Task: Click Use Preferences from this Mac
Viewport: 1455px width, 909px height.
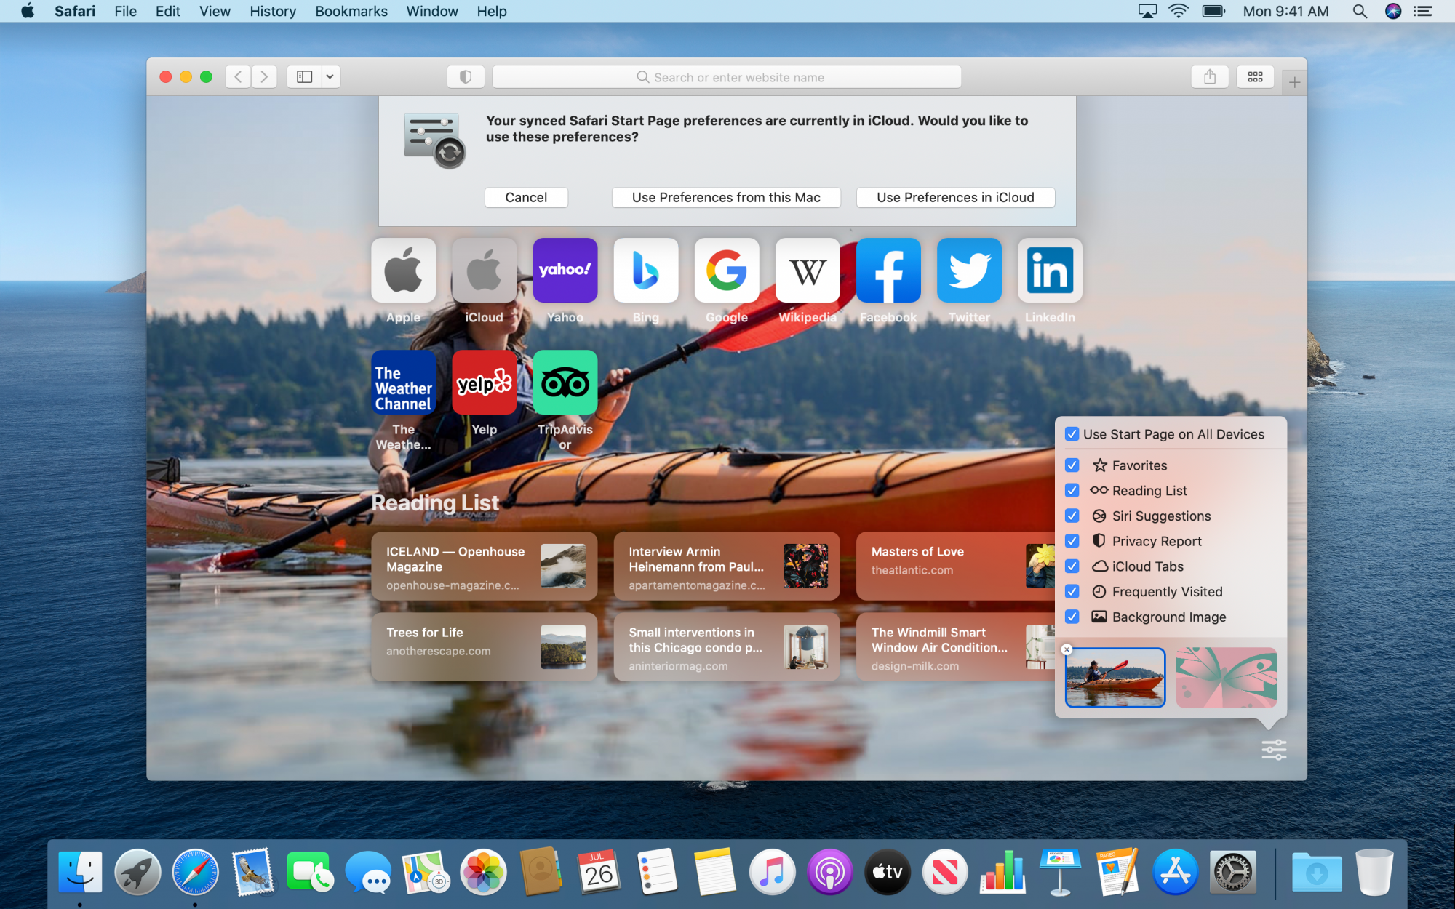Action: pyautogui.click(x=725, y=198)
